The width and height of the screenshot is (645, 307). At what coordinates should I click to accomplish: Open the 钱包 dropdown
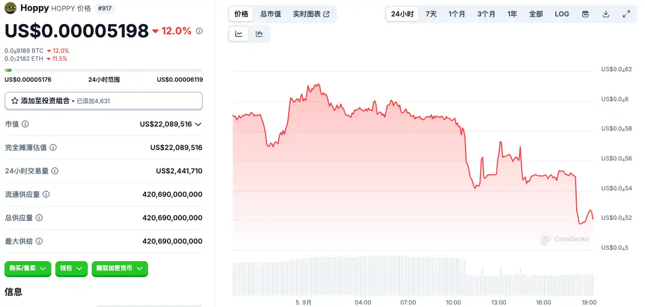71,268
